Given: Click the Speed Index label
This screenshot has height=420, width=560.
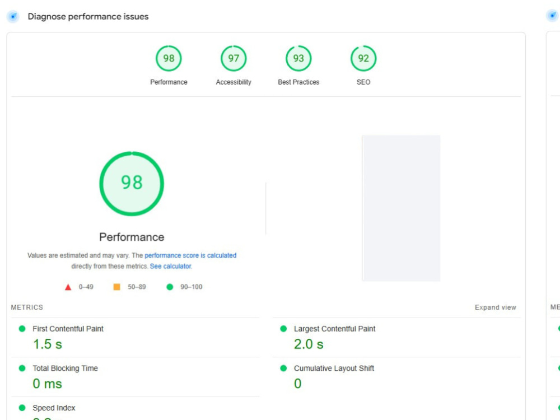Looking at the screenshot, I should tap(54, 408).
